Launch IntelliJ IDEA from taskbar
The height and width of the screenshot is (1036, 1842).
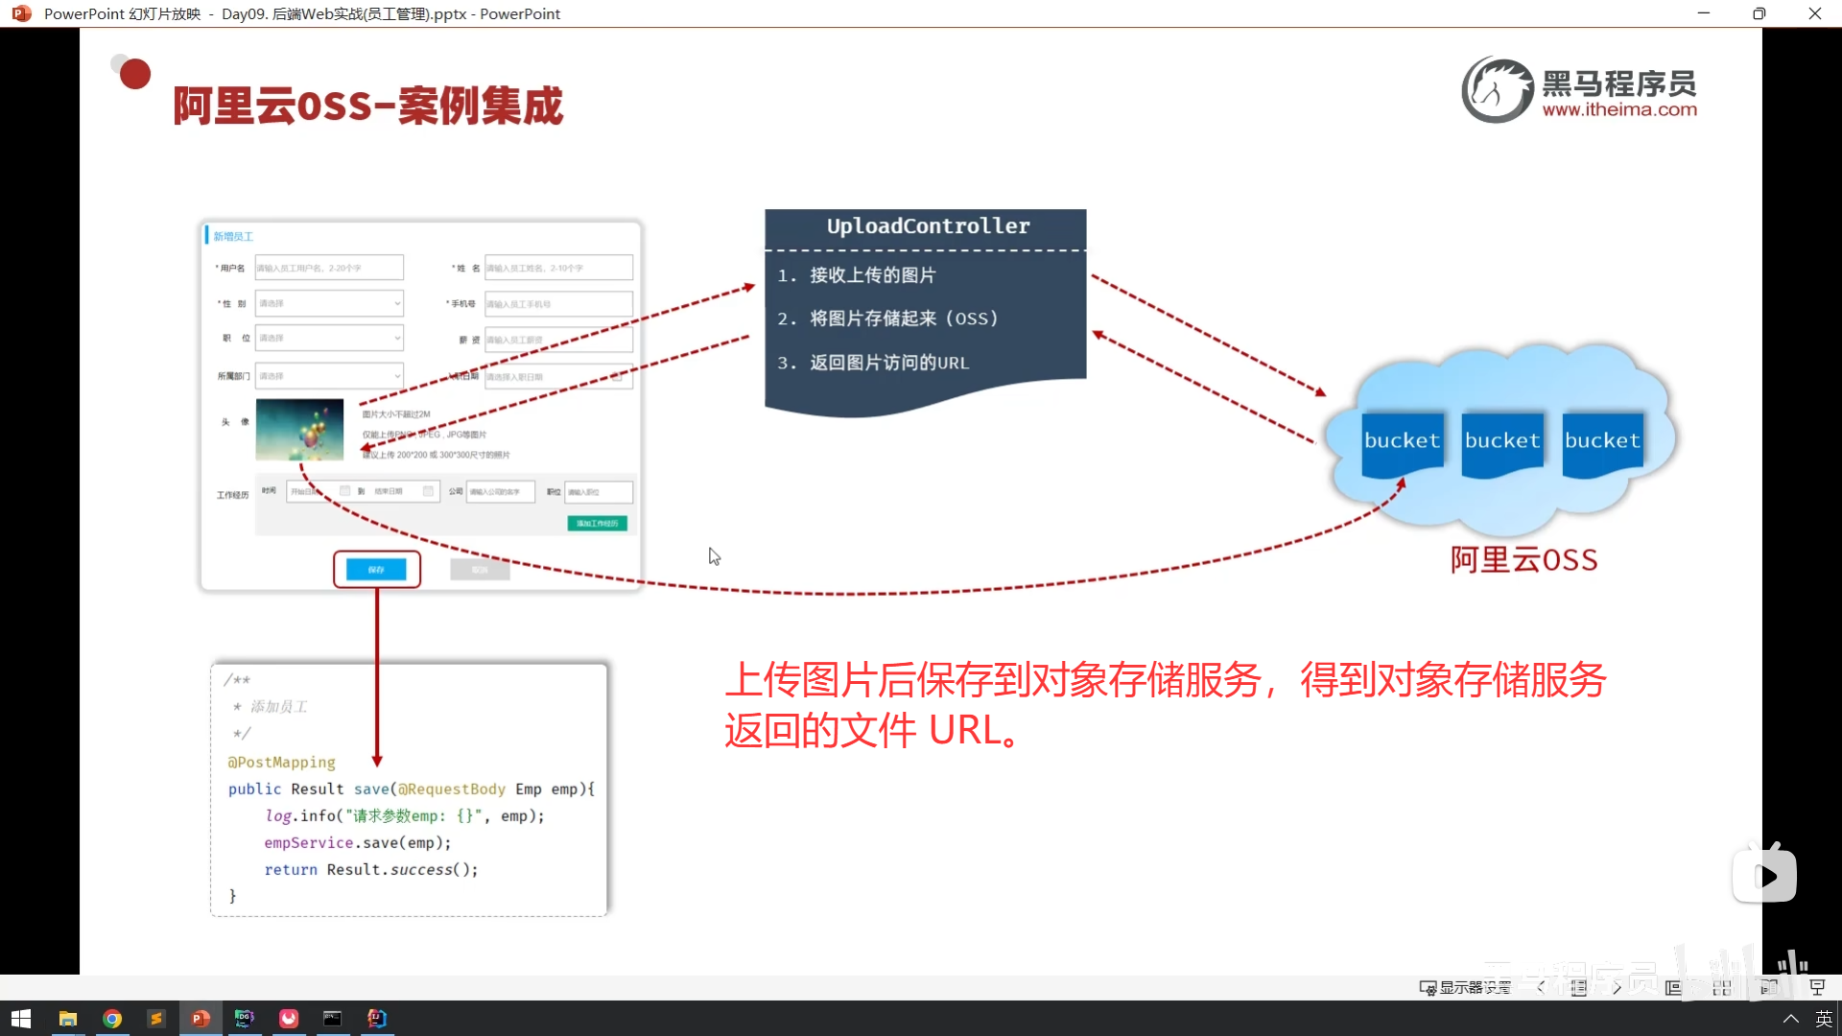tap(377, 1018)
